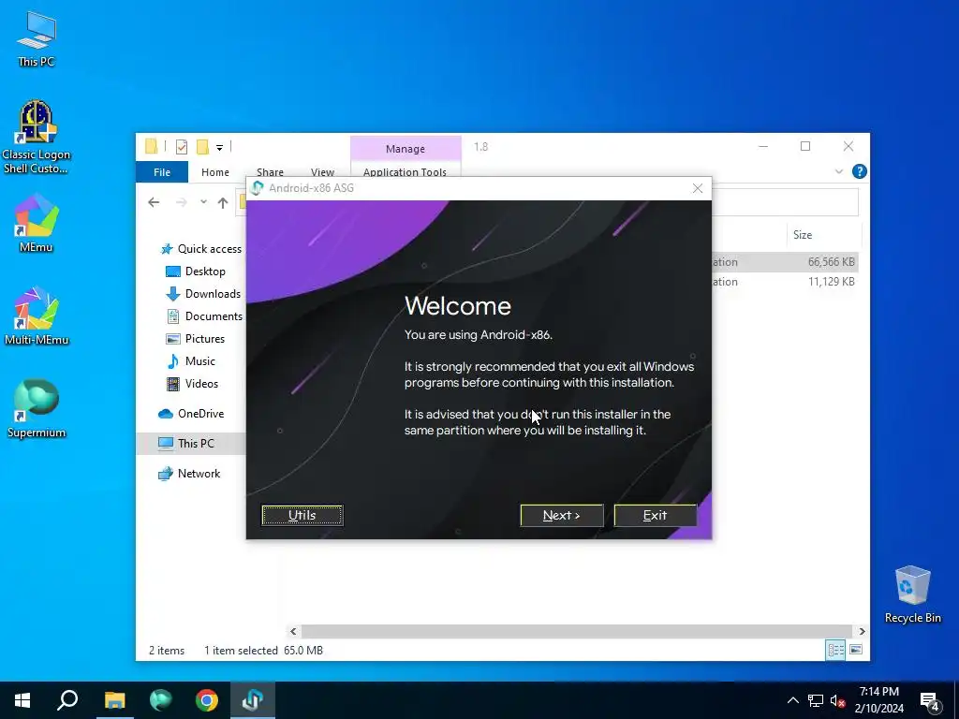Open the notification center icon
This screenshot has height=719, width=959.
pyautogui.click(x=930, y=701)
